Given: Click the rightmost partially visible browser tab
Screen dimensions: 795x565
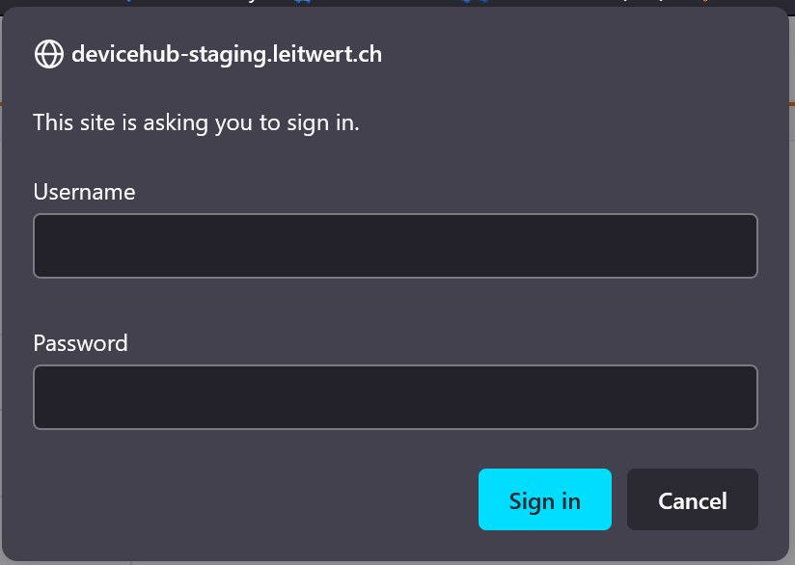Looking at the screenshot, I should pos(781,4).
